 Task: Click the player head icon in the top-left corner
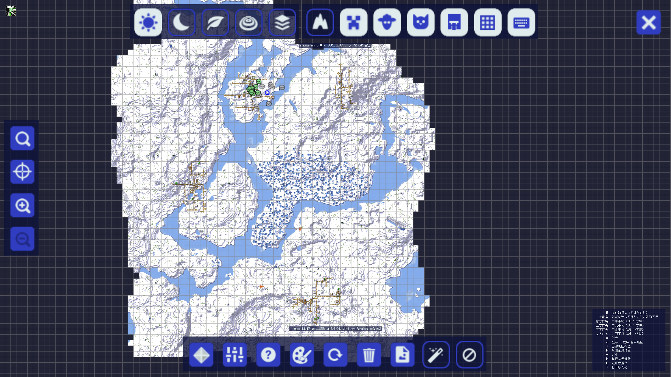[x=11, y=11]
